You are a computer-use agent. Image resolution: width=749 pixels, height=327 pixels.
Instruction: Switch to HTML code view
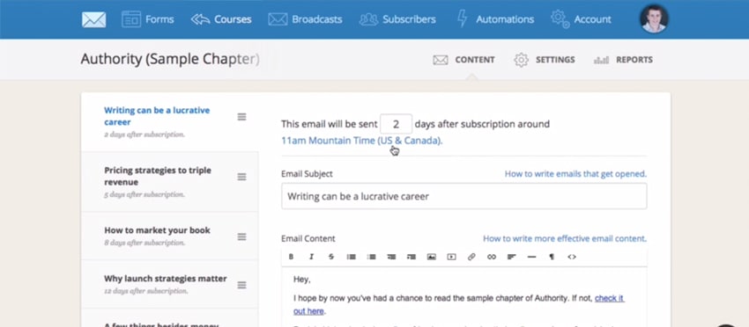[x=572, y=257]
